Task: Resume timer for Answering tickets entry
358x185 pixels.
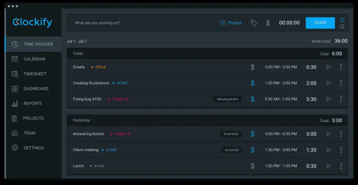Action: pyautogui.click(x=329, y=134)
